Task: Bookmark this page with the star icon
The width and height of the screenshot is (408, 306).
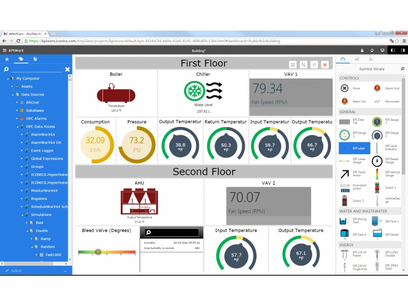Action: [397, 41]
